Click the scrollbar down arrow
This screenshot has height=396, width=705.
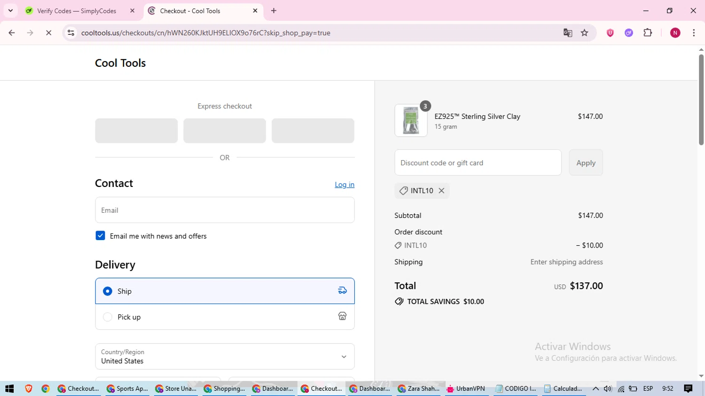coord(701,376)
